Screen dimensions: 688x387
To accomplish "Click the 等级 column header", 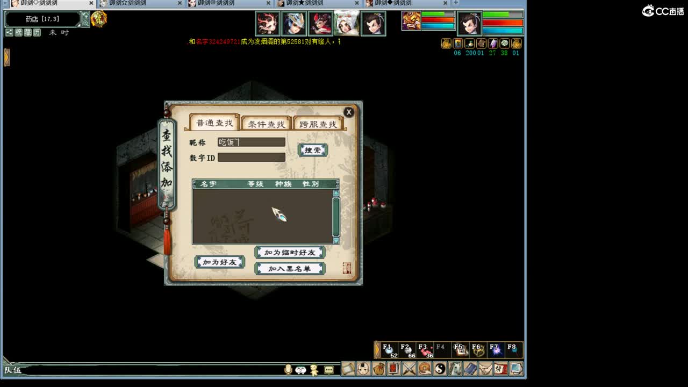I will (255, 184).
